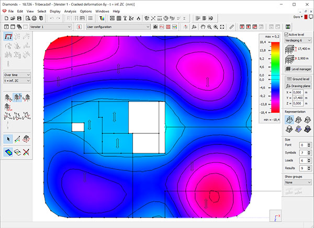The image size is (314, 228).
Task: Open the Select menu
Action: point(42,12)
